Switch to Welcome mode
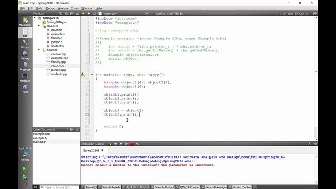Image resolution: width=336 pixels, height=189 pixels. 25,22
